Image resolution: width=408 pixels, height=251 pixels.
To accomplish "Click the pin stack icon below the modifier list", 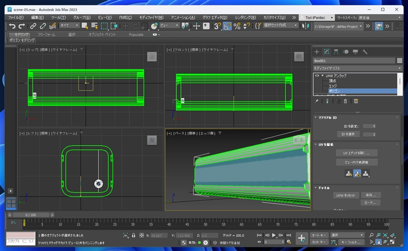I will tap(317, 101).
